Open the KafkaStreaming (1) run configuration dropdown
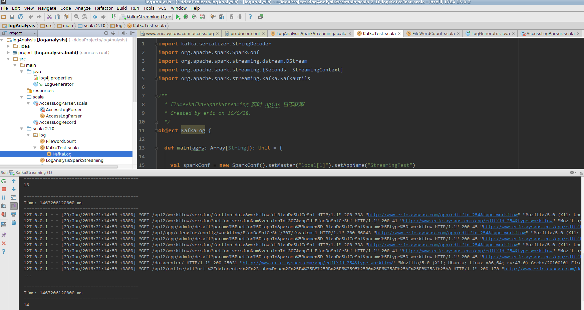Viewport: 584px width, 310px height. pyautogui.click(x=146, y=17)
